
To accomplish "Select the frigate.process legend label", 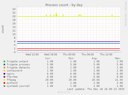I will tap(18, 65).
